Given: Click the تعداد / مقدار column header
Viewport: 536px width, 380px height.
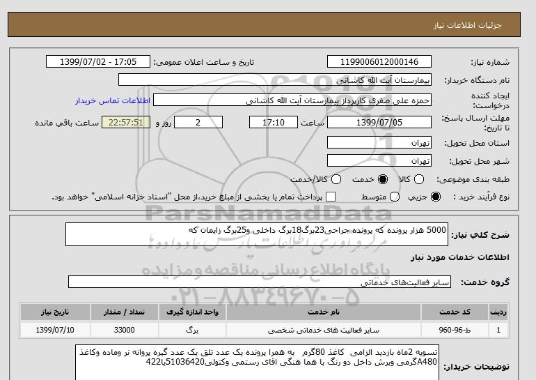Looking at the screenshot, I should (x=124, y=312).
